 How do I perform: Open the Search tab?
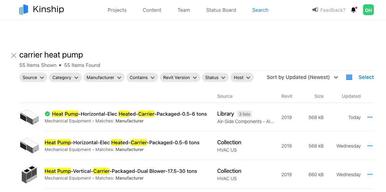(x=260, y=10)
